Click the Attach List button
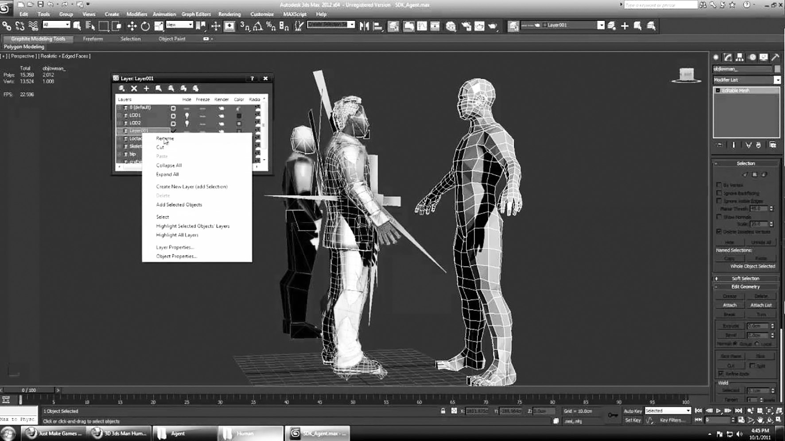The height and width of the screenshot is (441, 785). [761, 305]
